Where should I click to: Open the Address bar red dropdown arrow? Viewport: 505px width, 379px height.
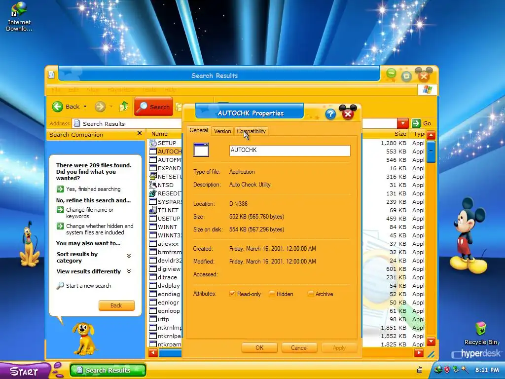click(x=402, y=123)
